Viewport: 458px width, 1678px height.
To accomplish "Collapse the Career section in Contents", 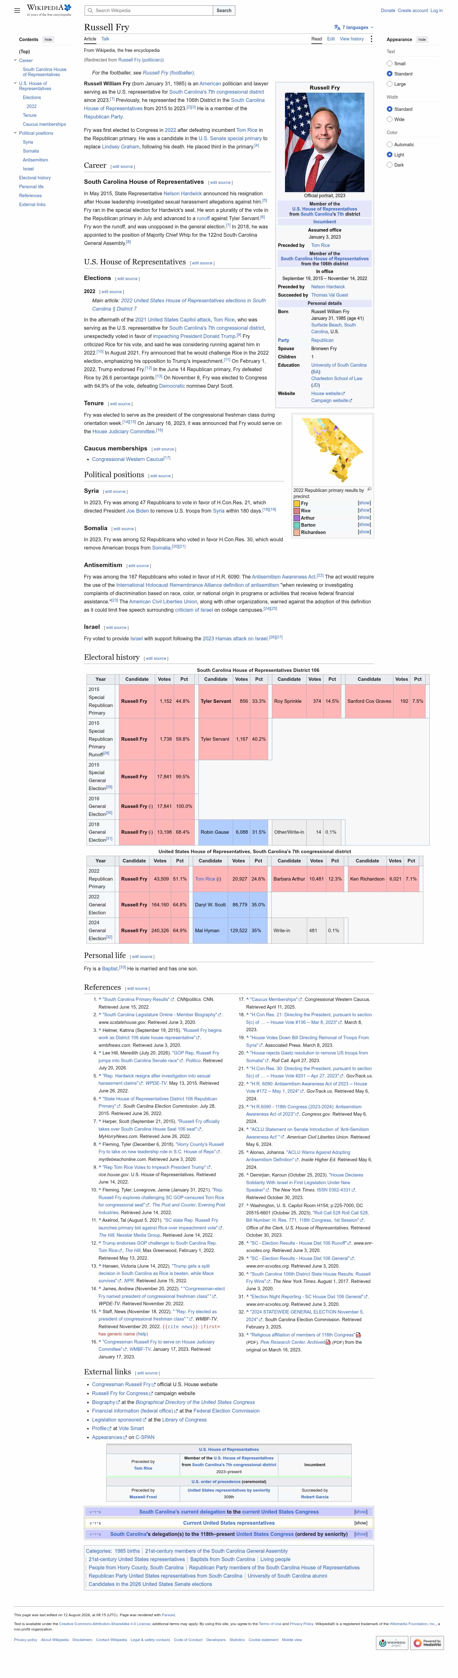I will 15,61.
